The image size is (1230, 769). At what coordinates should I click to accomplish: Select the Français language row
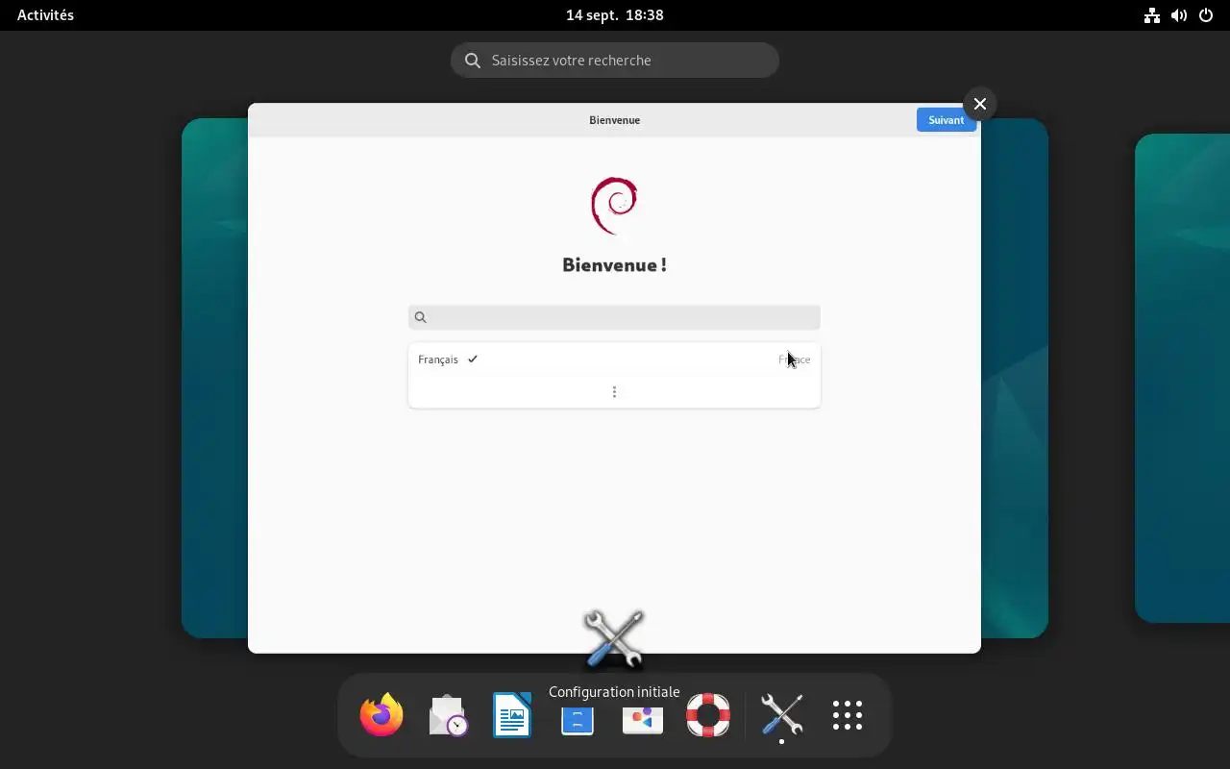tap(614, 360)
